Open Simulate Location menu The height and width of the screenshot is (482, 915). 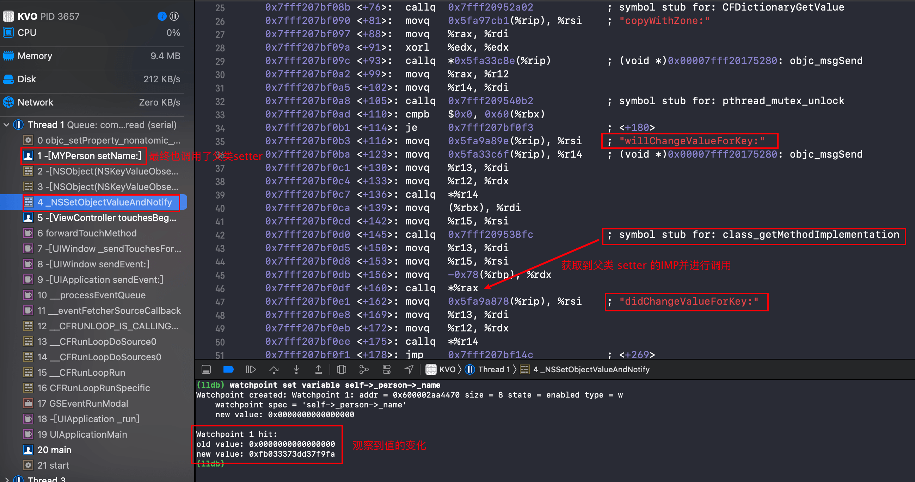click(409, 369)
